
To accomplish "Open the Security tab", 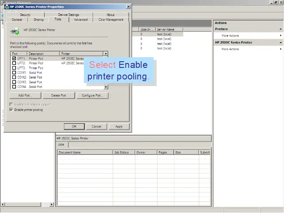I will point(25,15).
